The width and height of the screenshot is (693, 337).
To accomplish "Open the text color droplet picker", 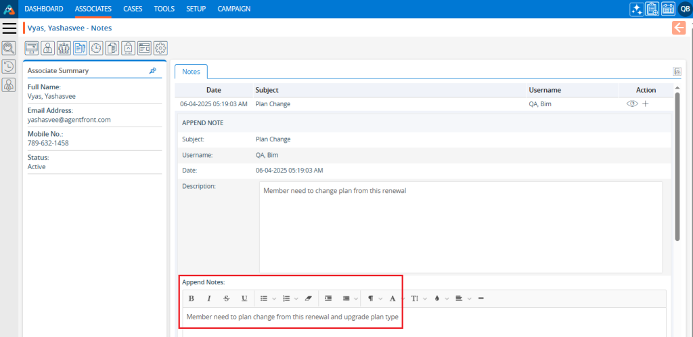I will [437, 298].
